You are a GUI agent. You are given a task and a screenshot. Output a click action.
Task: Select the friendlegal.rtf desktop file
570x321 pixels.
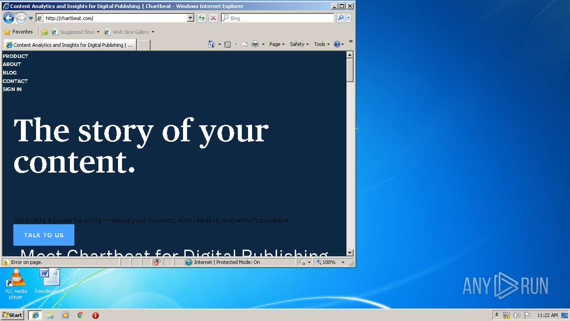pyautogui.click(x=49, y=281)
